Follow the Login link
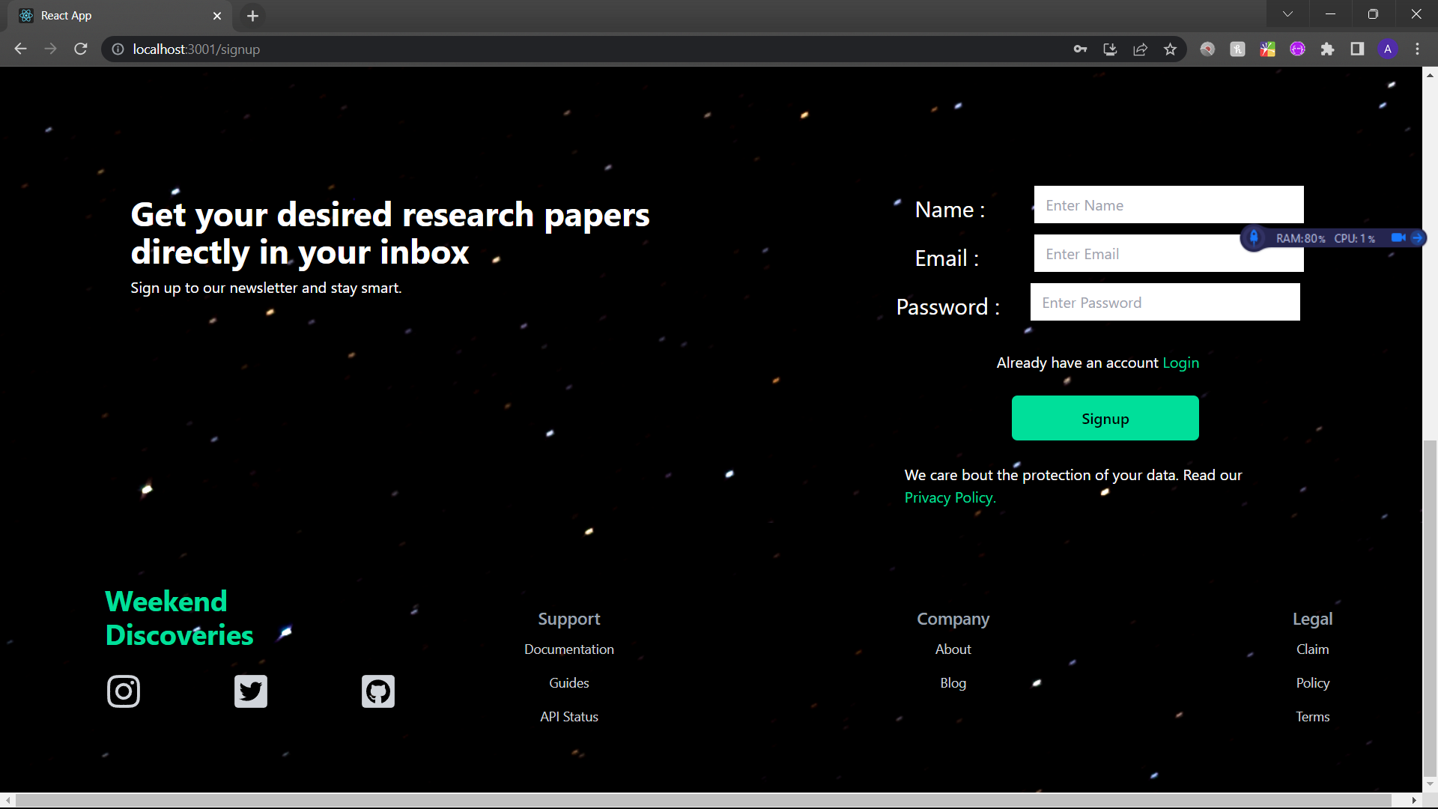Screen dimensions: 1438x809 [x=1181, y=363]
